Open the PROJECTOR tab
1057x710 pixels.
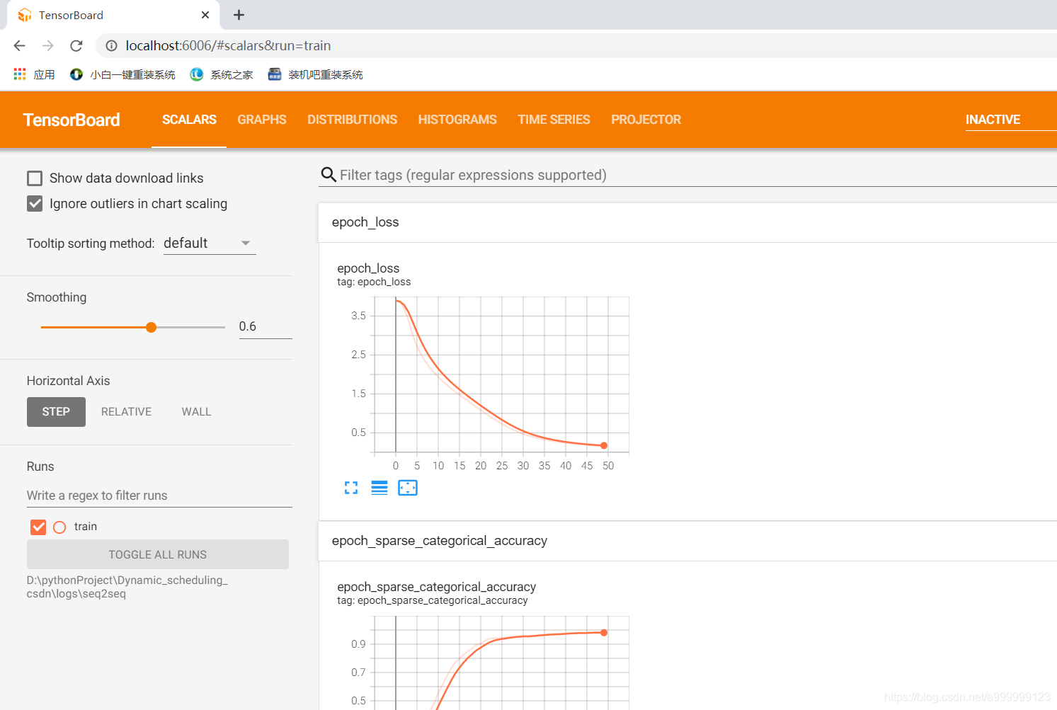(646, 120)
